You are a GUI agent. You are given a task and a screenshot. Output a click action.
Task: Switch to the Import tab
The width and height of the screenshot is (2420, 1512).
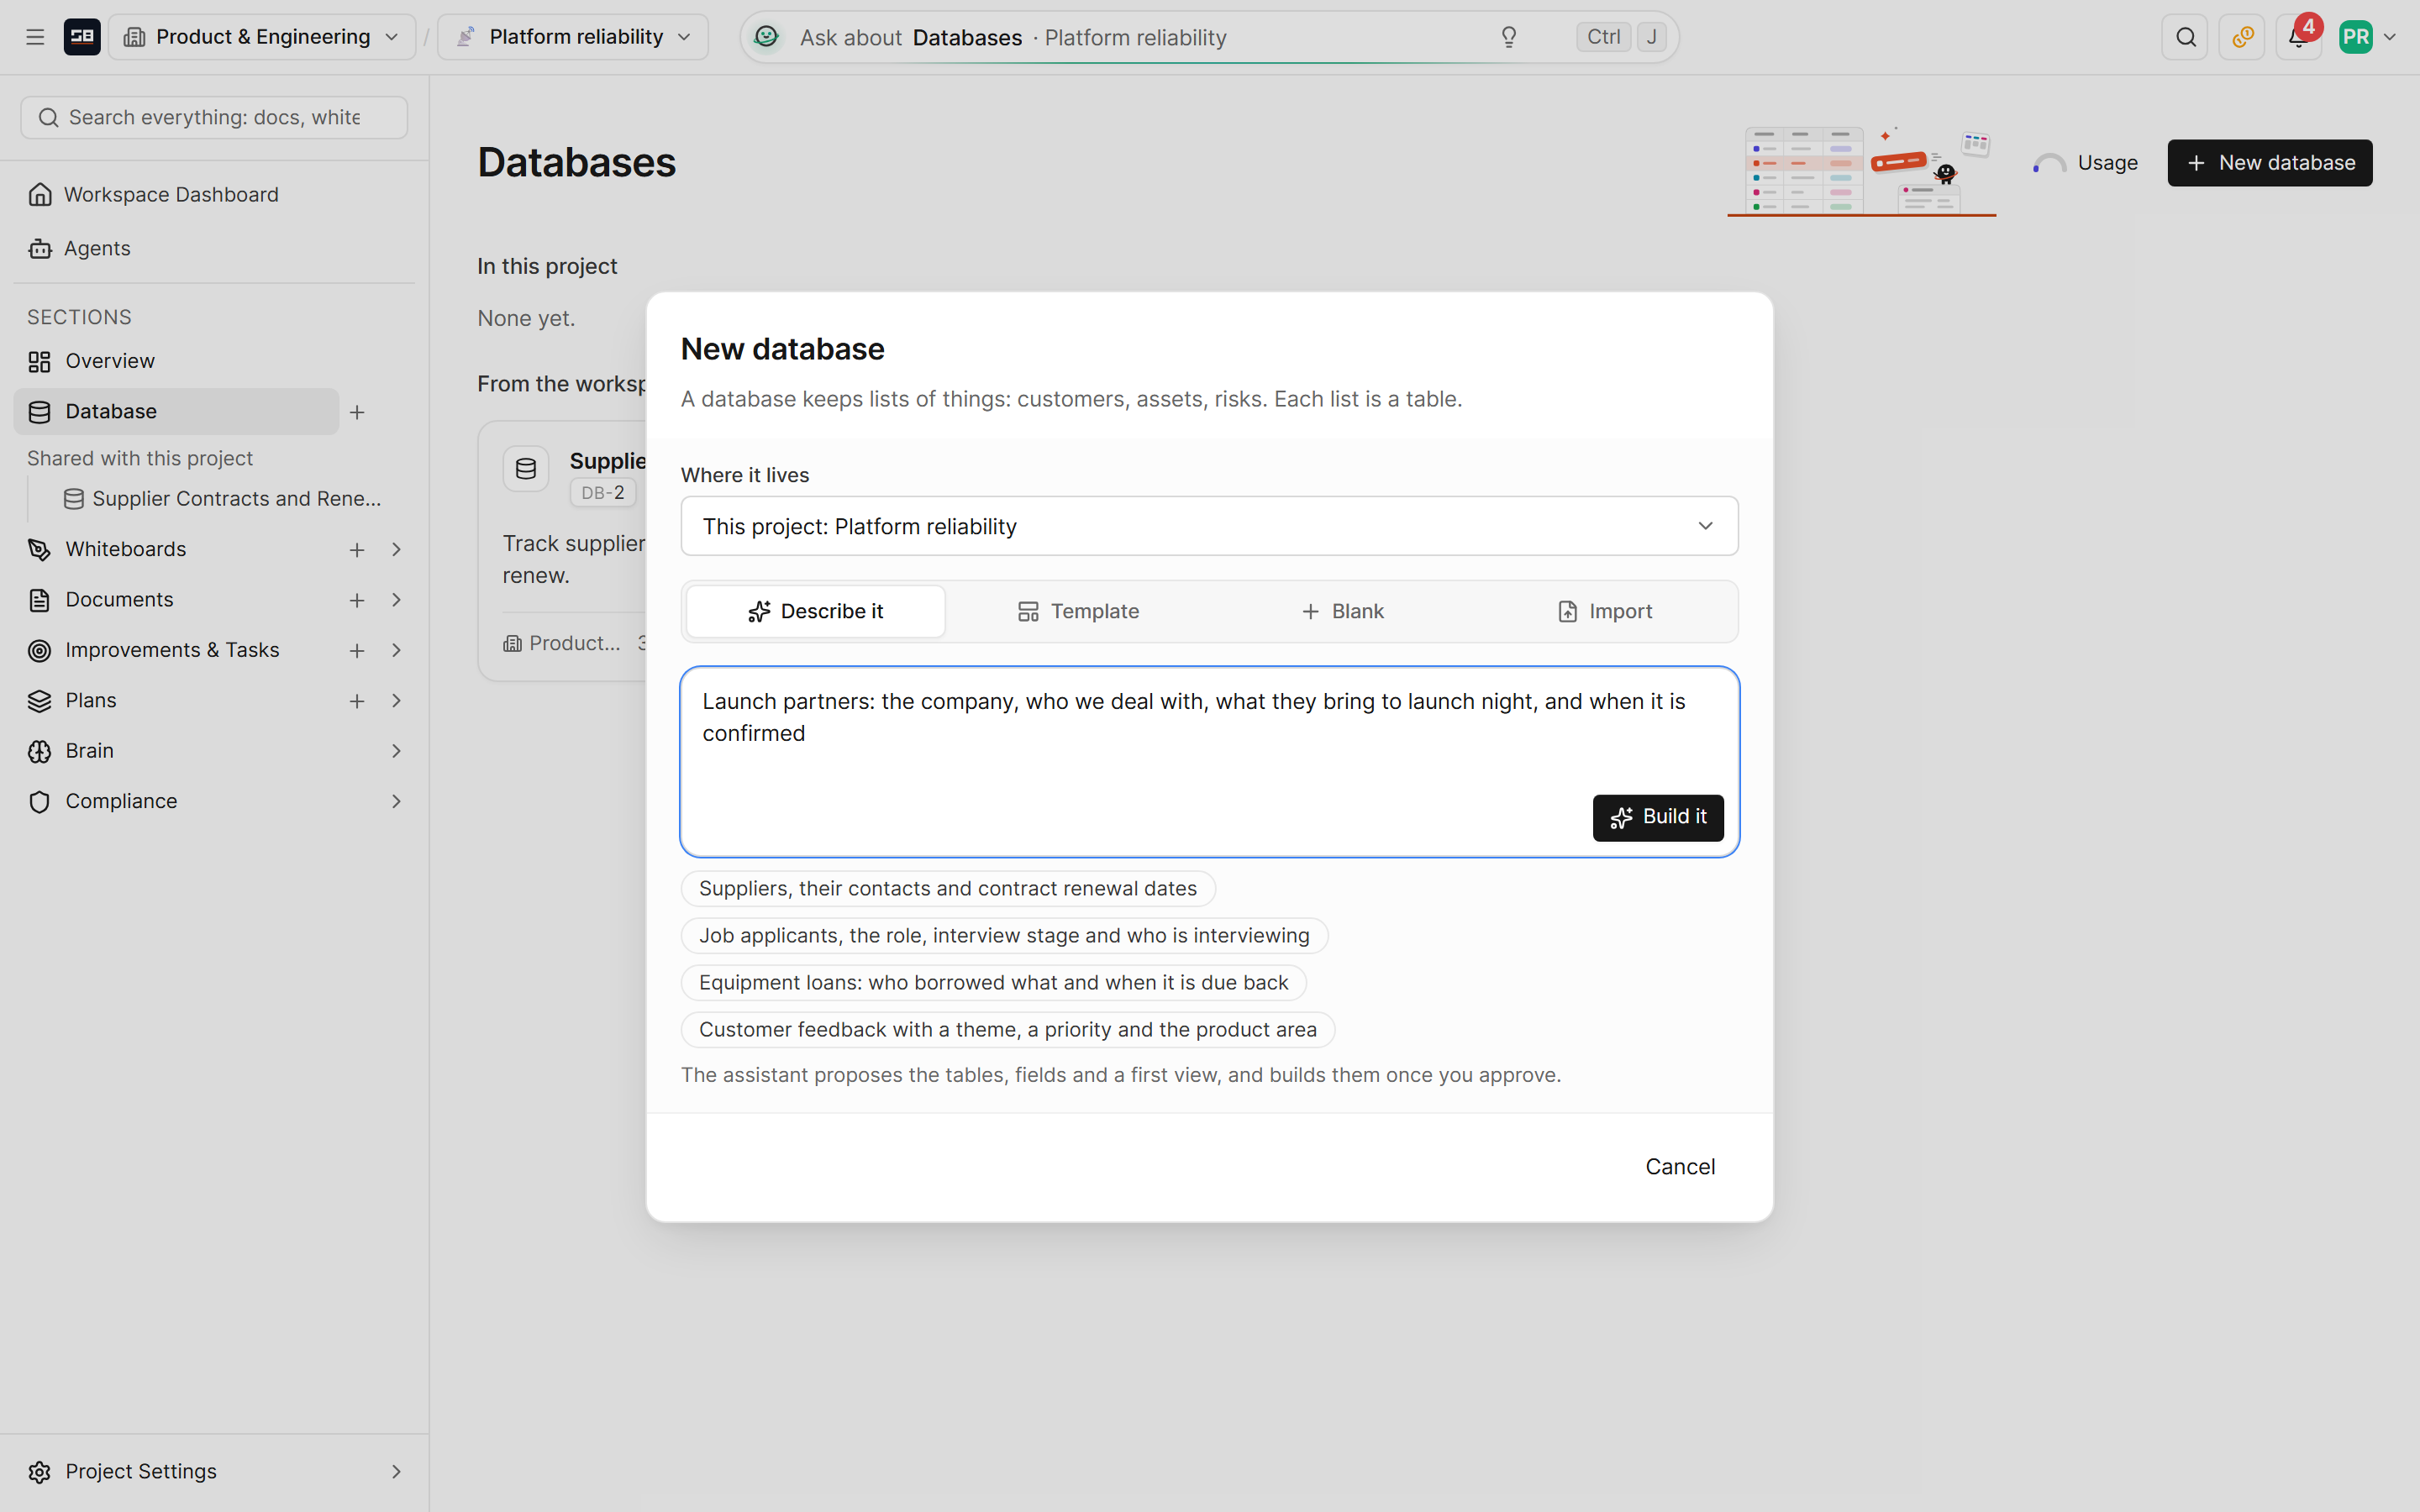pyautogui.click(x=1605, y=611)
